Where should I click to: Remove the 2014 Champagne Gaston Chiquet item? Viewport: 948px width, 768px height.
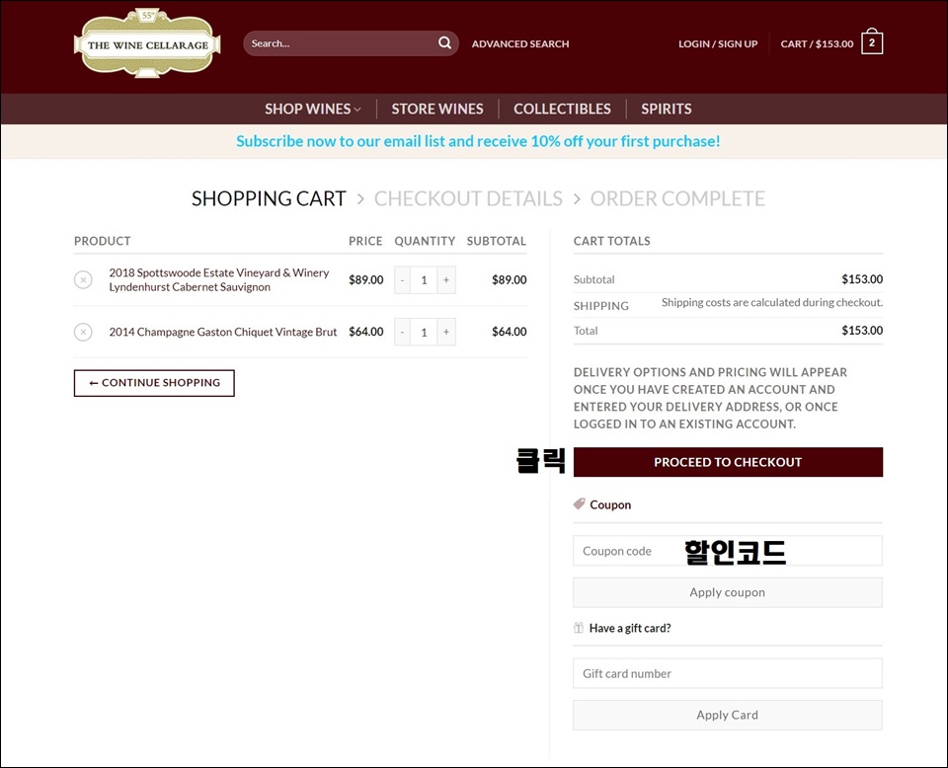pos(83,332)
